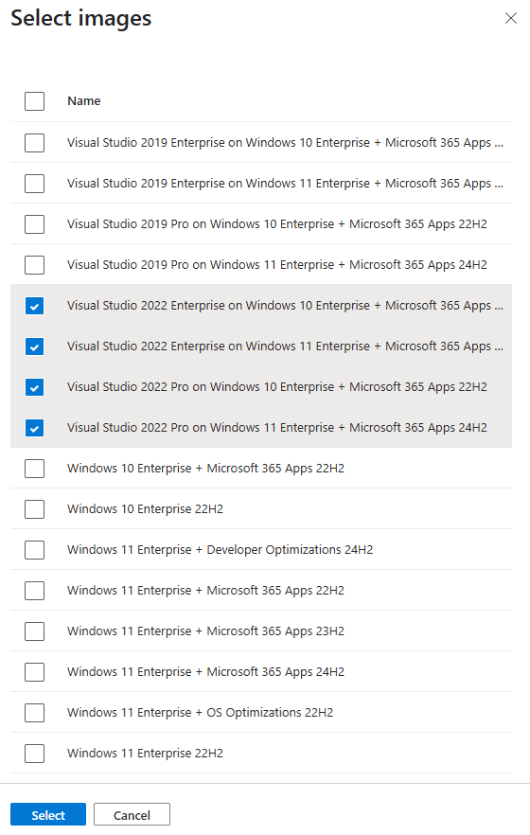Check Windows 11 Enterprise + Microsoft 365 Apps 22H2 checkbox

point(35,591)
